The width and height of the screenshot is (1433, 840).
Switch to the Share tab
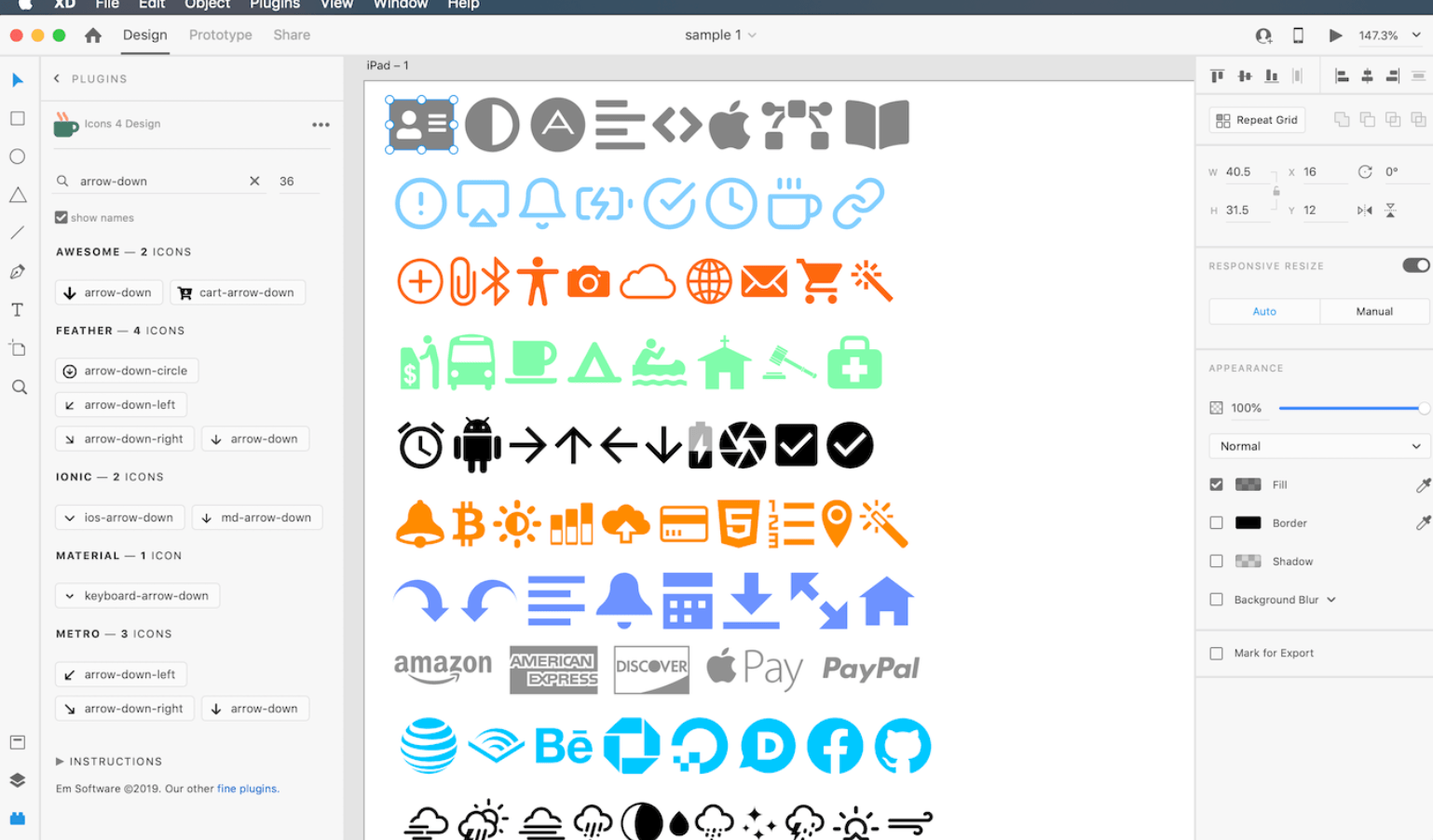292,35
